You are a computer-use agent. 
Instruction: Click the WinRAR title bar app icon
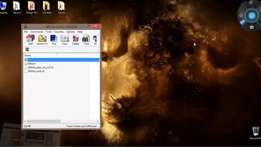click(25, 27)
